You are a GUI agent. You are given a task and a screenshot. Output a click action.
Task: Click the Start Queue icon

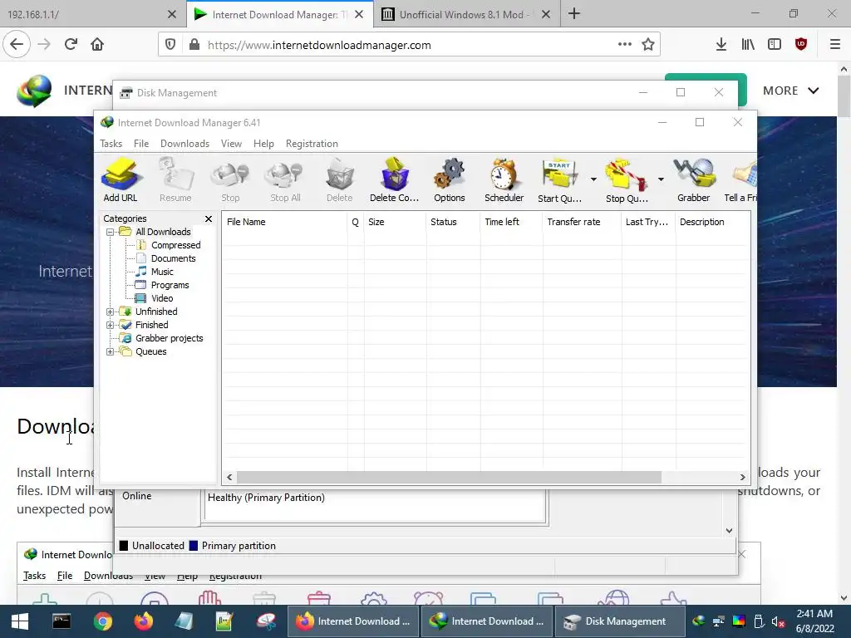(559, 180)
